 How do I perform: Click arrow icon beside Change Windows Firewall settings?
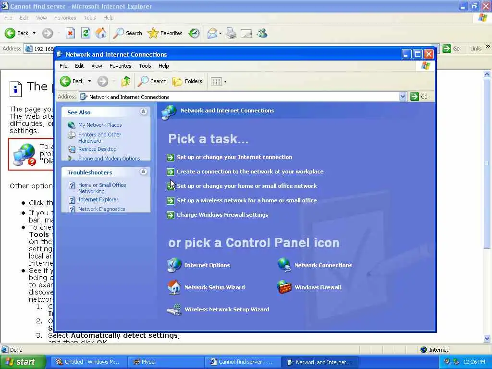(x=171, y=215)
